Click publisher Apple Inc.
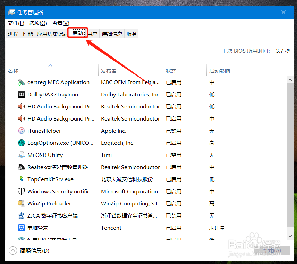The height and width of the screenshot is (264, 297). tap(114, 131)
